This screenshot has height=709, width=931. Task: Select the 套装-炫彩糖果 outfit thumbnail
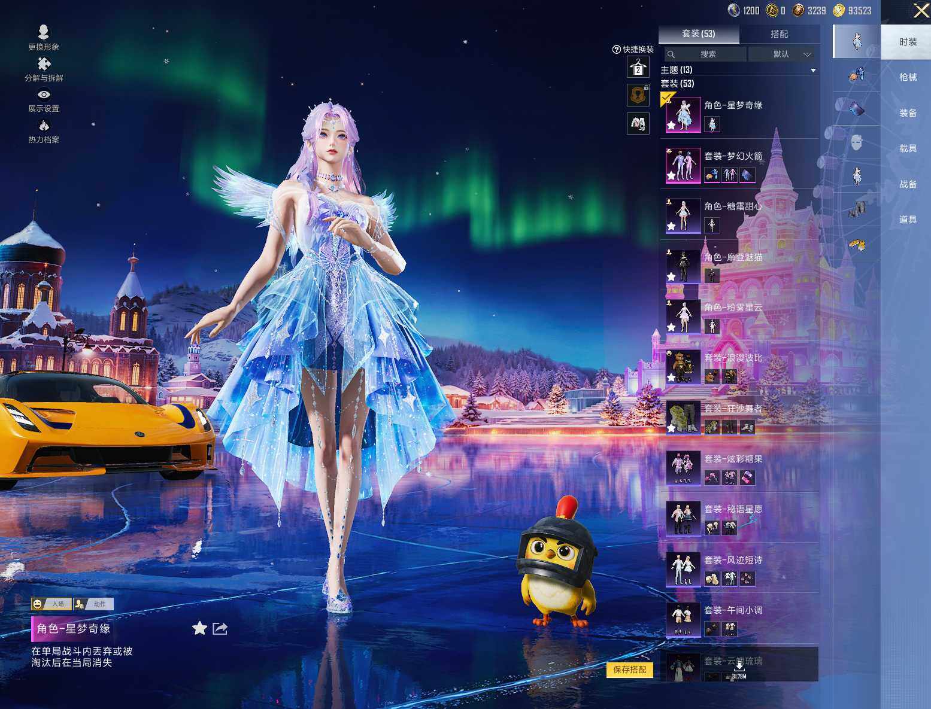(683, 468)
